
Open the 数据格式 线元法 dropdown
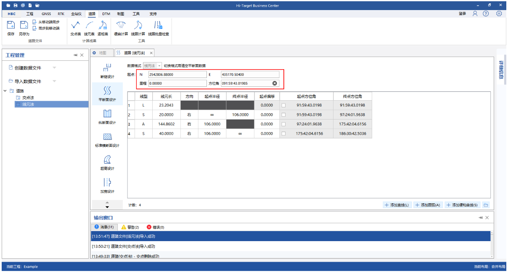click(x=152, y=66)
